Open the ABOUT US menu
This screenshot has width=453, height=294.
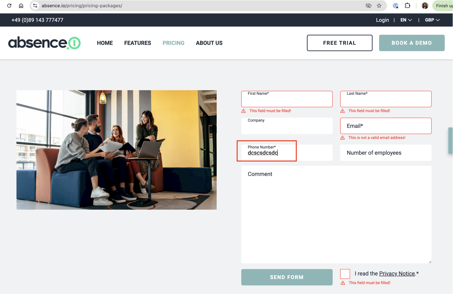click(x=209, y=43)
